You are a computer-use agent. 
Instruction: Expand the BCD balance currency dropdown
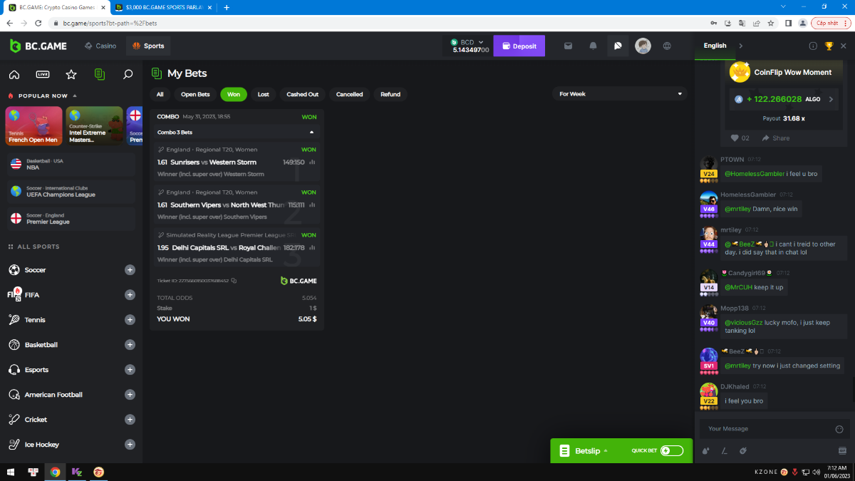[x=481, y=42]
